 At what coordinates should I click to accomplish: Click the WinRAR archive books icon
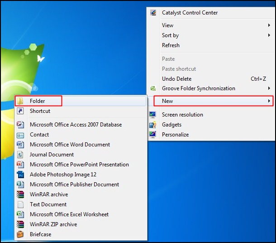point(20,194)
